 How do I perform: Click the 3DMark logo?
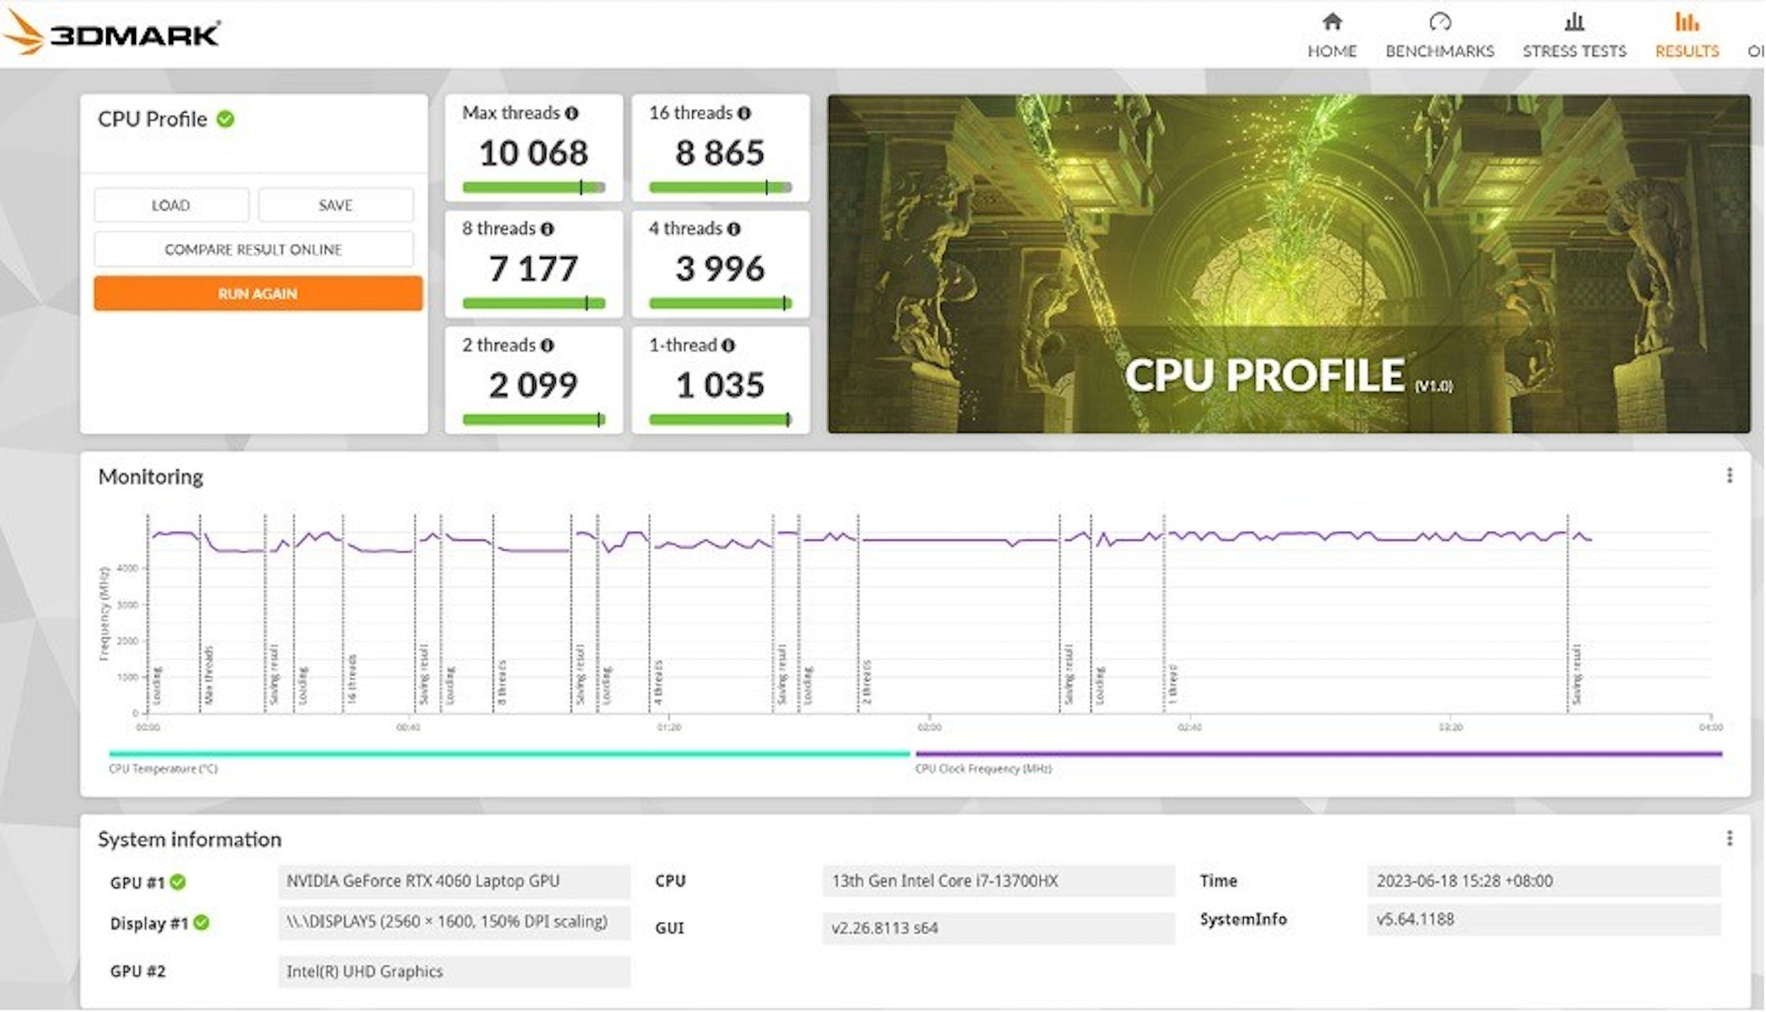[112, 33]
